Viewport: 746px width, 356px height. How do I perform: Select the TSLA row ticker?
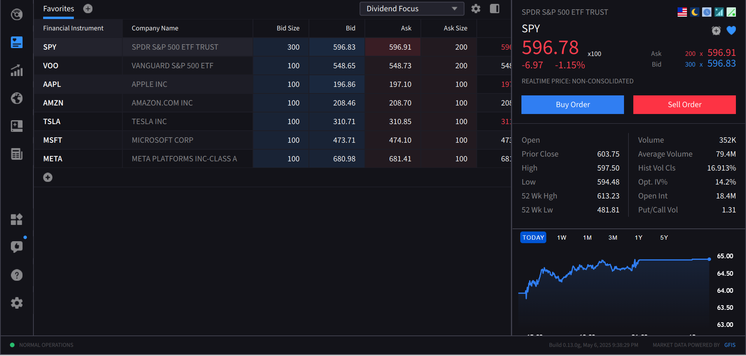click(52, 121)
